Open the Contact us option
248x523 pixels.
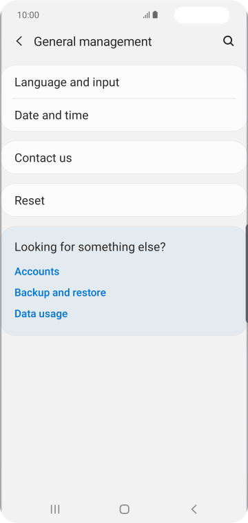[124, 158]
